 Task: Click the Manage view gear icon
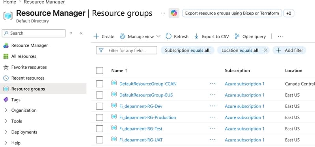122,37
